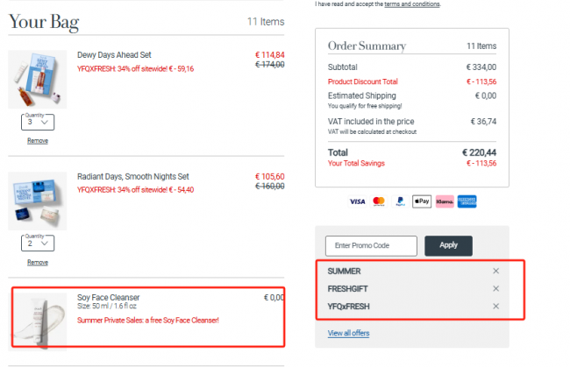Click the Mastercard payment icon
This screenshot has height=367, width=570.
379,201
